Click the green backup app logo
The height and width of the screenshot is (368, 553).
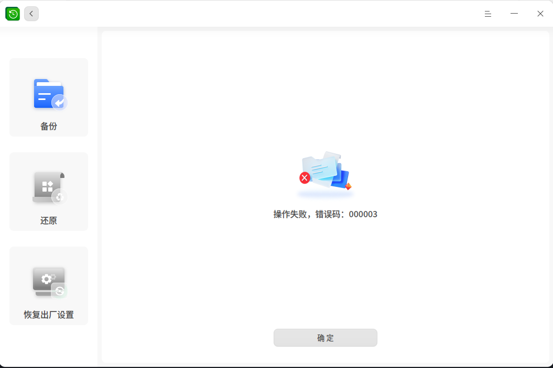[13, 14]
